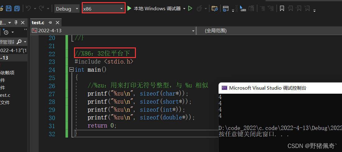Open the 全局范围 scope dropdown
342x152 pixels.
267,31
